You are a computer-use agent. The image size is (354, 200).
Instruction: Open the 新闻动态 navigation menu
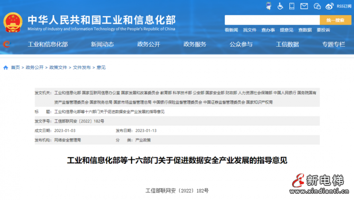[102, 44]
